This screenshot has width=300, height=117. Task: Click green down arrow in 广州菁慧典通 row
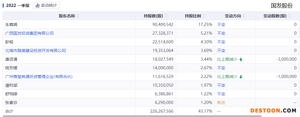pyautogui.click(x=241, y=77)
